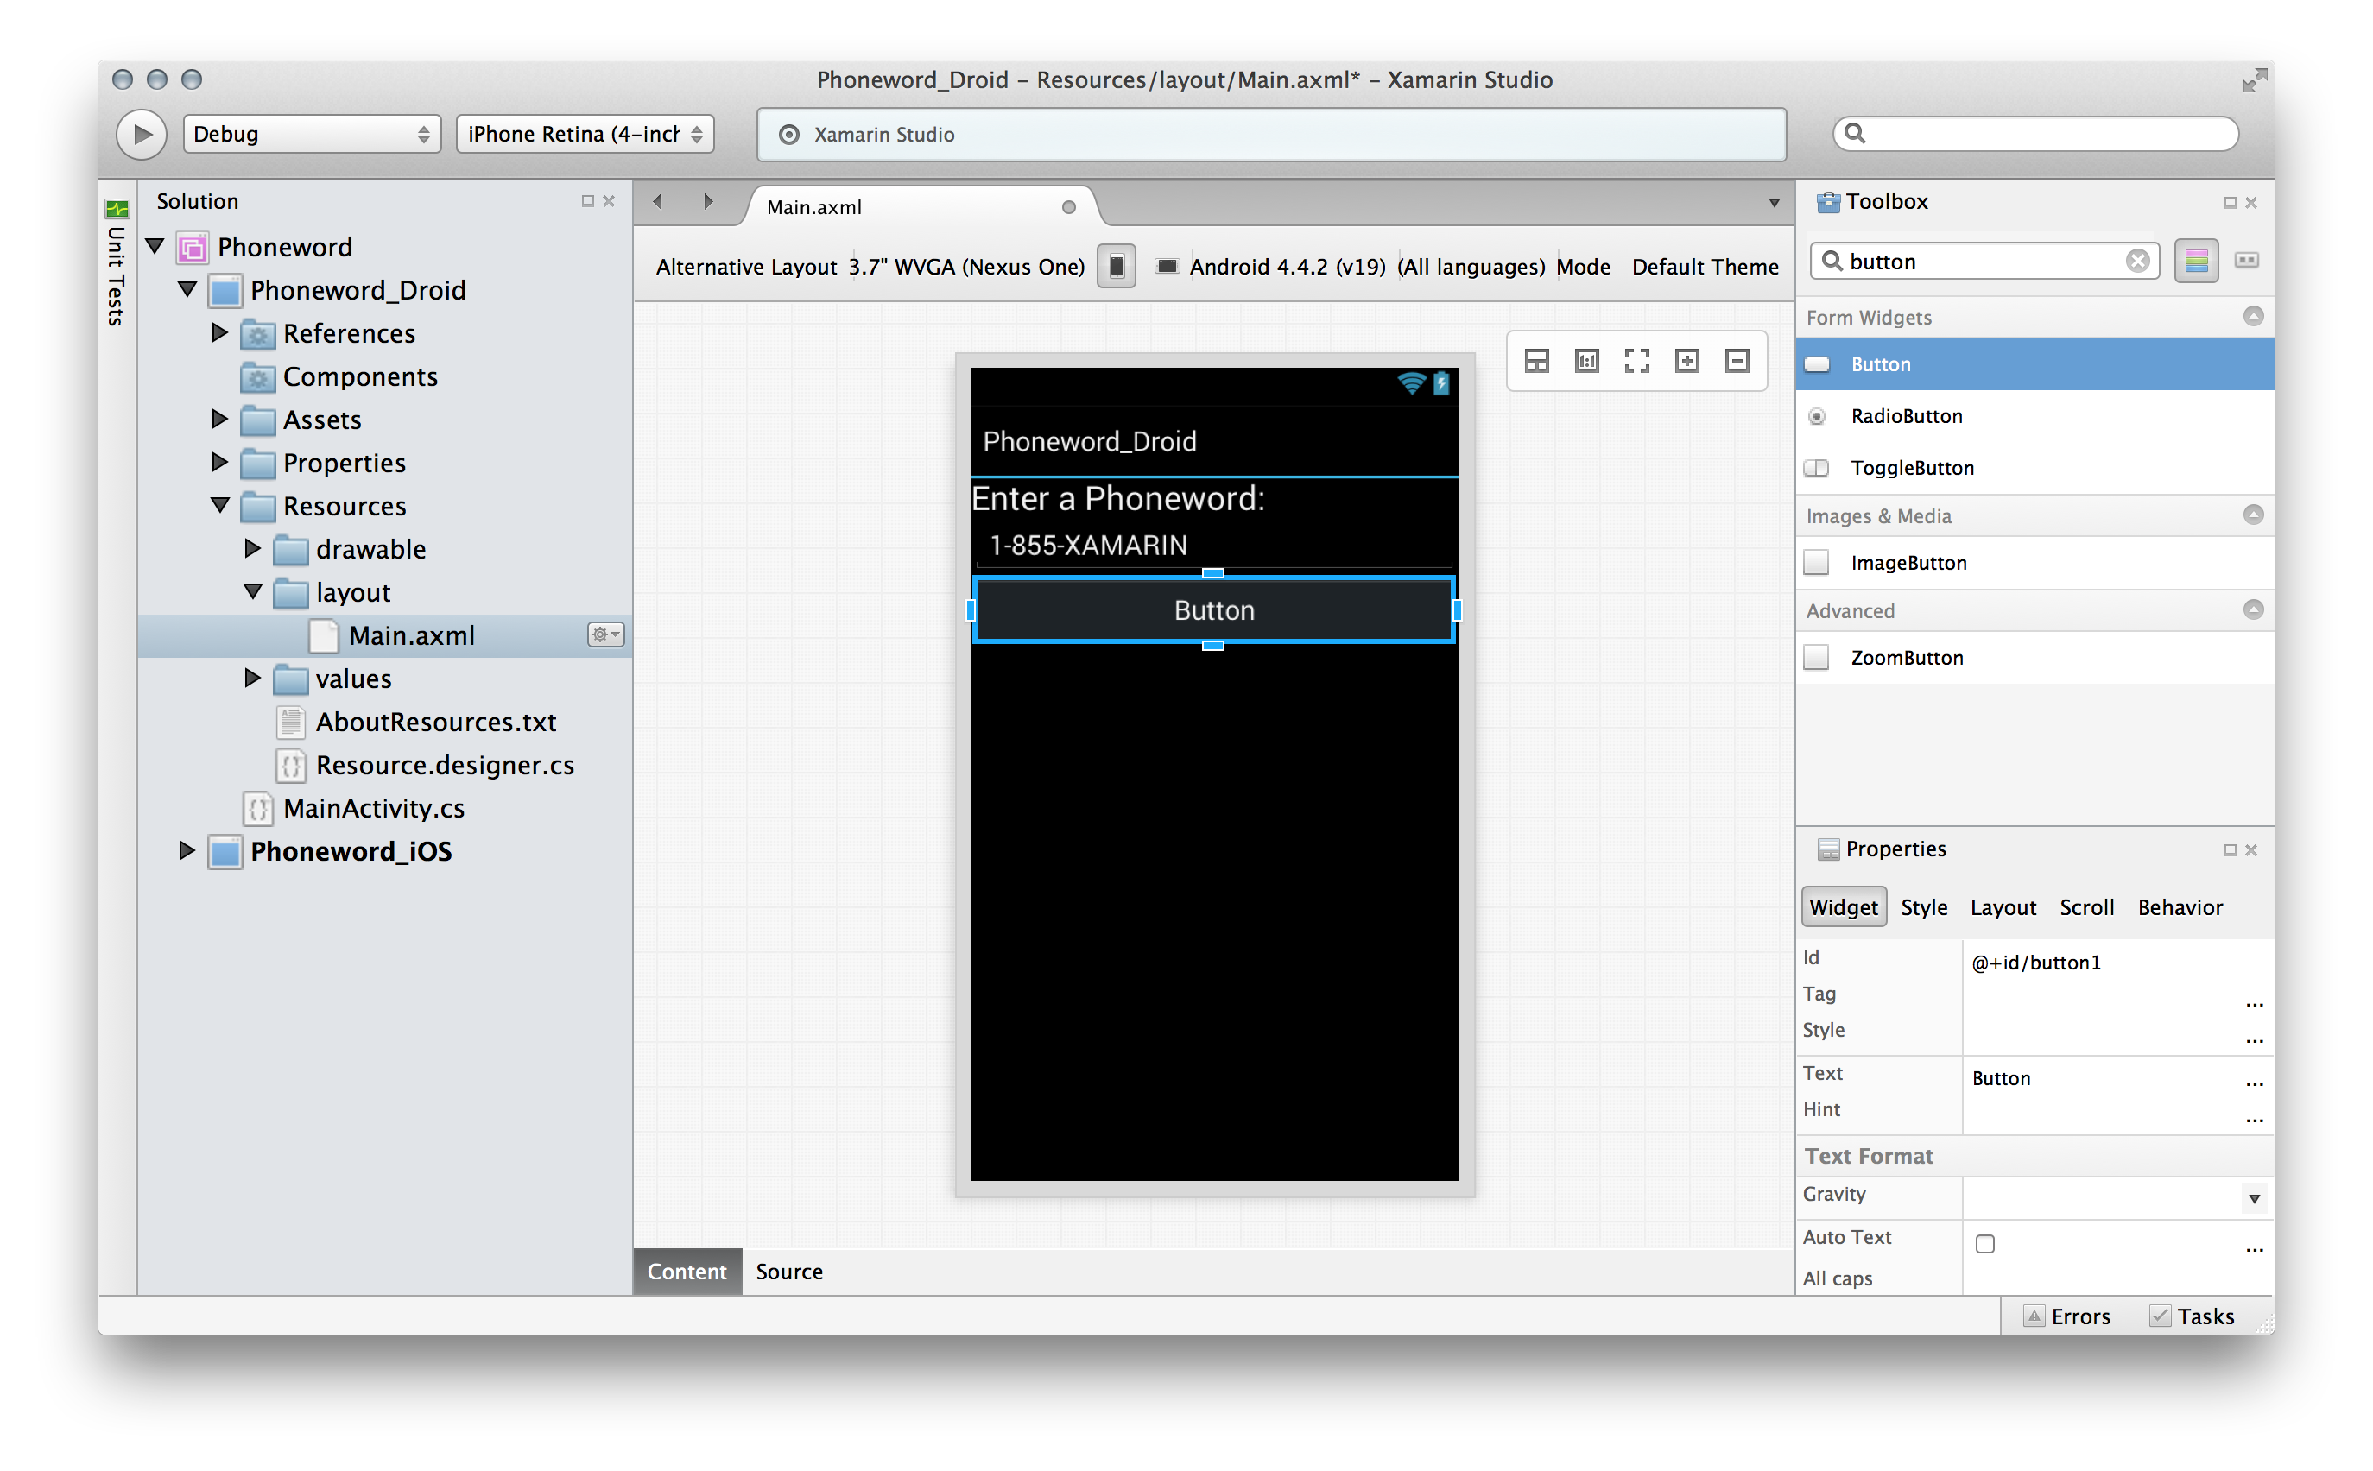Viewport: 2373px width, 1471px height.
Task: Select RadioButton widget in toolbox
Action: click(x=1906, y=416)
